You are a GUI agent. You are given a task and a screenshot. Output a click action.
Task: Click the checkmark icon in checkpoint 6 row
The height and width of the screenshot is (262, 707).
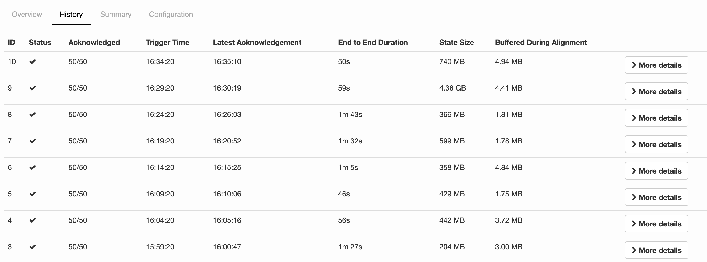click(x=32, y=167)
